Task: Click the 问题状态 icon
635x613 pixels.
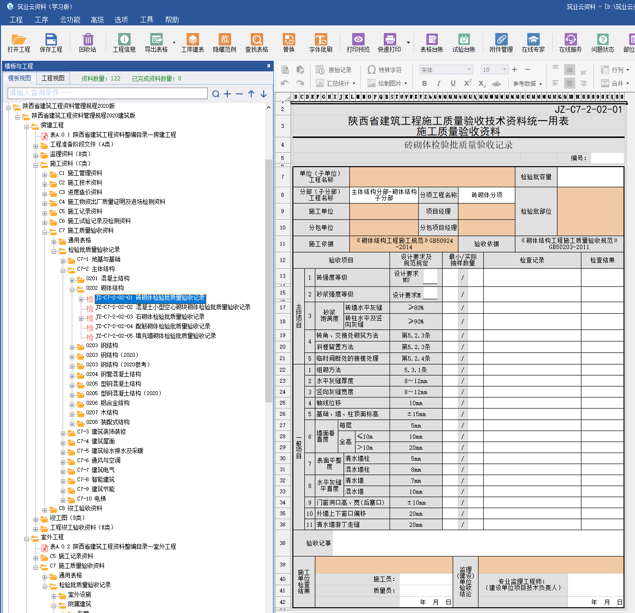Action: (602, 43)
